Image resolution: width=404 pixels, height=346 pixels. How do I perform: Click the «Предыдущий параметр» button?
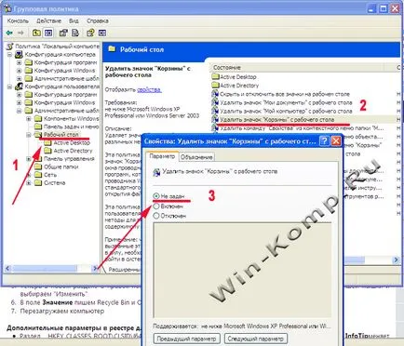(187, 339)
